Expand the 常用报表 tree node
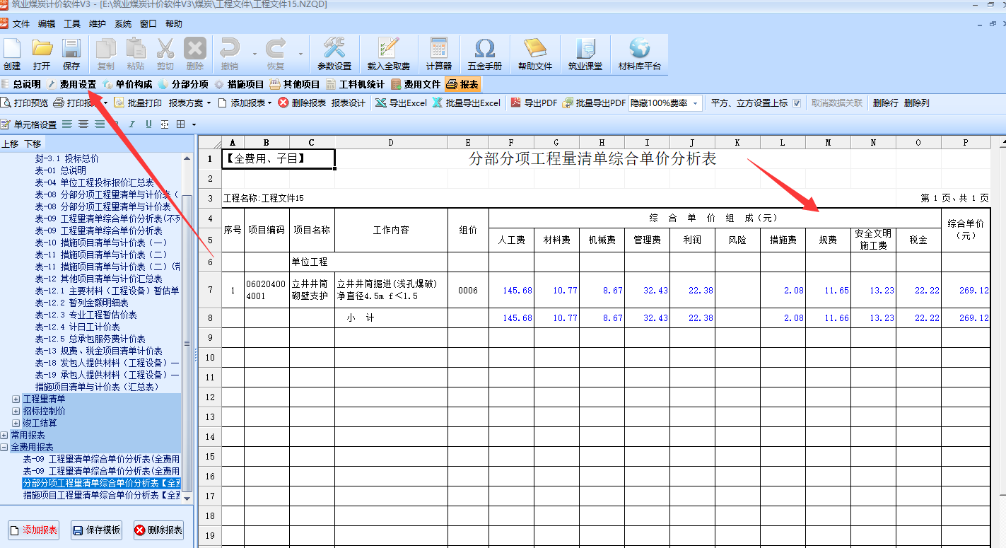This screenshot has width=1006, height=548. [x=4, y=436]
